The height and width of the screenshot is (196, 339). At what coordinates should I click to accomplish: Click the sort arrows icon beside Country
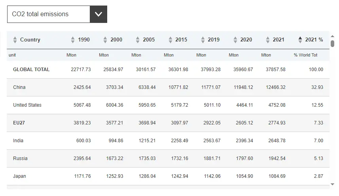(x=15, y=40)
